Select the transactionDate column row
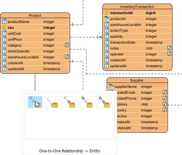This screenshot has width=182, height=155. tap(137, 42)
